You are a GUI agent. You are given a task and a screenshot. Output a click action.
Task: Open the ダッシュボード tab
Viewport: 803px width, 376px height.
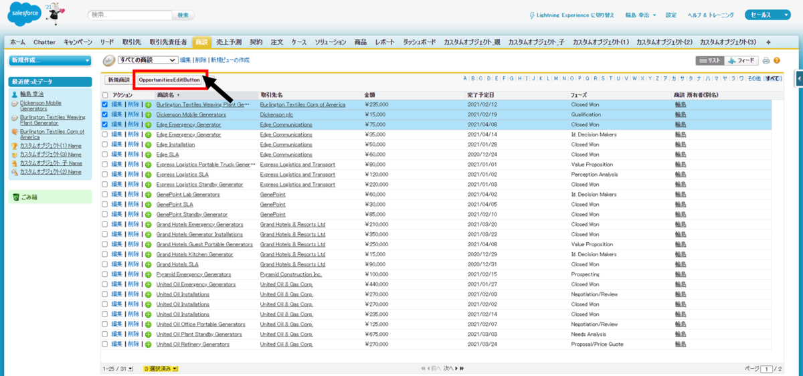point(420,42)
